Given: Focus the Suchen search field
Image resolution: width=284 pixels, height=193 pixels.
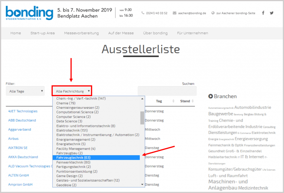Looking at the screenshot, I should (x=167, y=91).
